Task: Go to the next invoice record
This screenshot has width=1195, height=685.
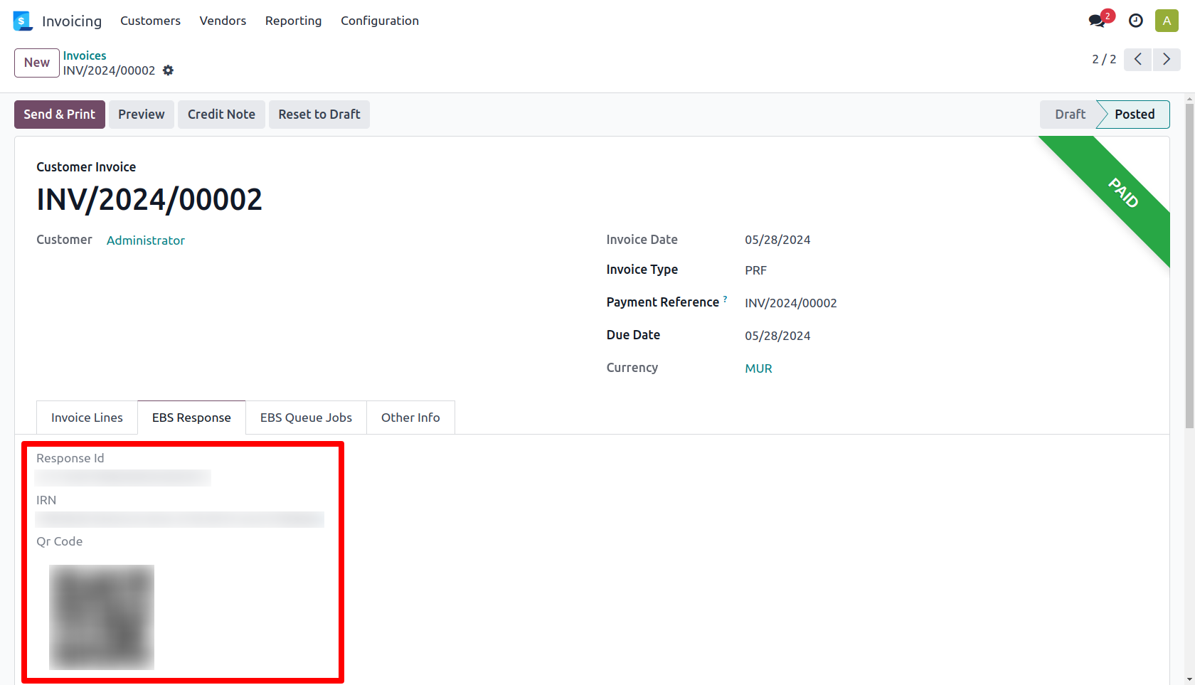Action: [1167, 59]
